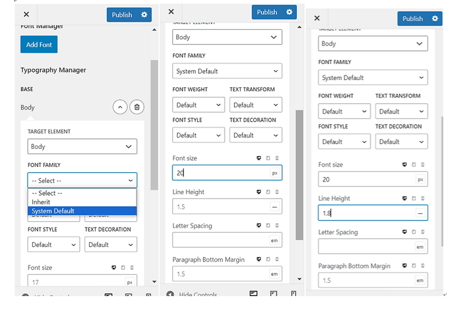450x309 pixels.
Task: Toggle px unit on Font size field with value 17
Action: pos(130,282)
